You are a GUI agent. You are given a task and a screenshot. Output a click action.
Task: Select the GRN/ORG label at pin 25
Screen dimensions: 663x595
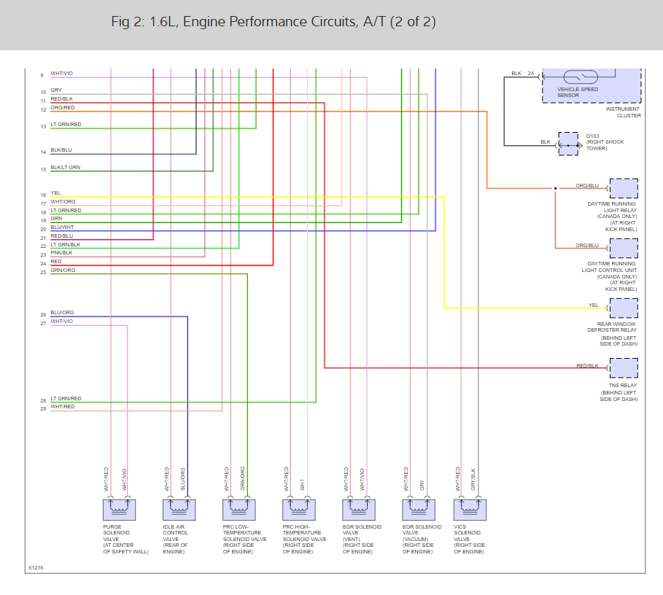point(63,270)
